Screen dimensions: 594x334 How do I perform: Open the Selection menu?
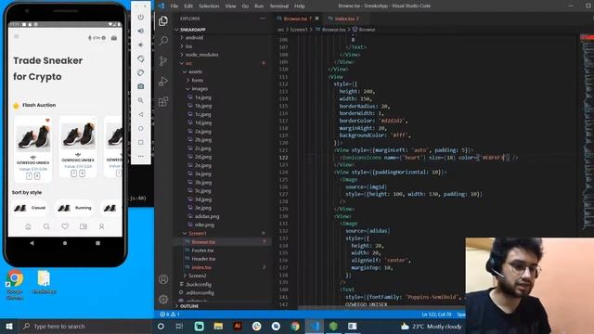pyautogui.click(x=209, y=6)
